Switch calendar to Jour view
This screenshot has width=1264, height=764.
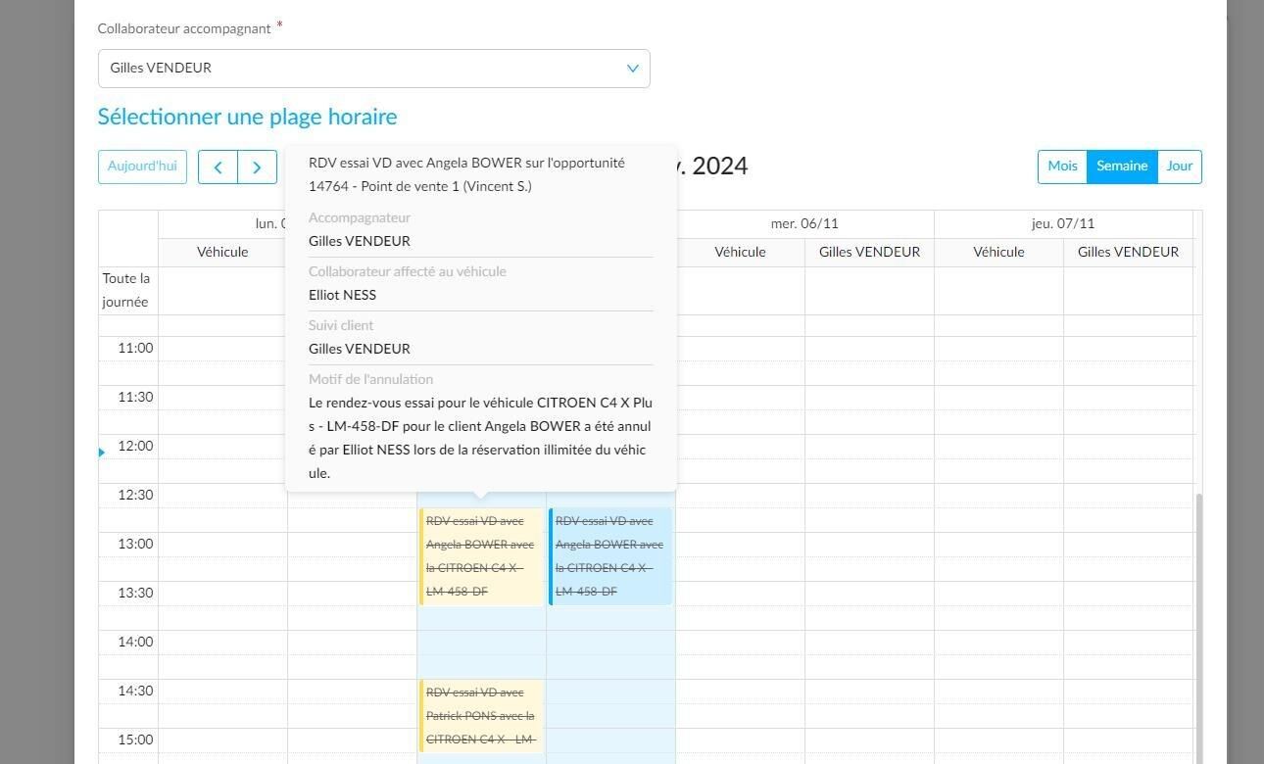(1180, 167)
